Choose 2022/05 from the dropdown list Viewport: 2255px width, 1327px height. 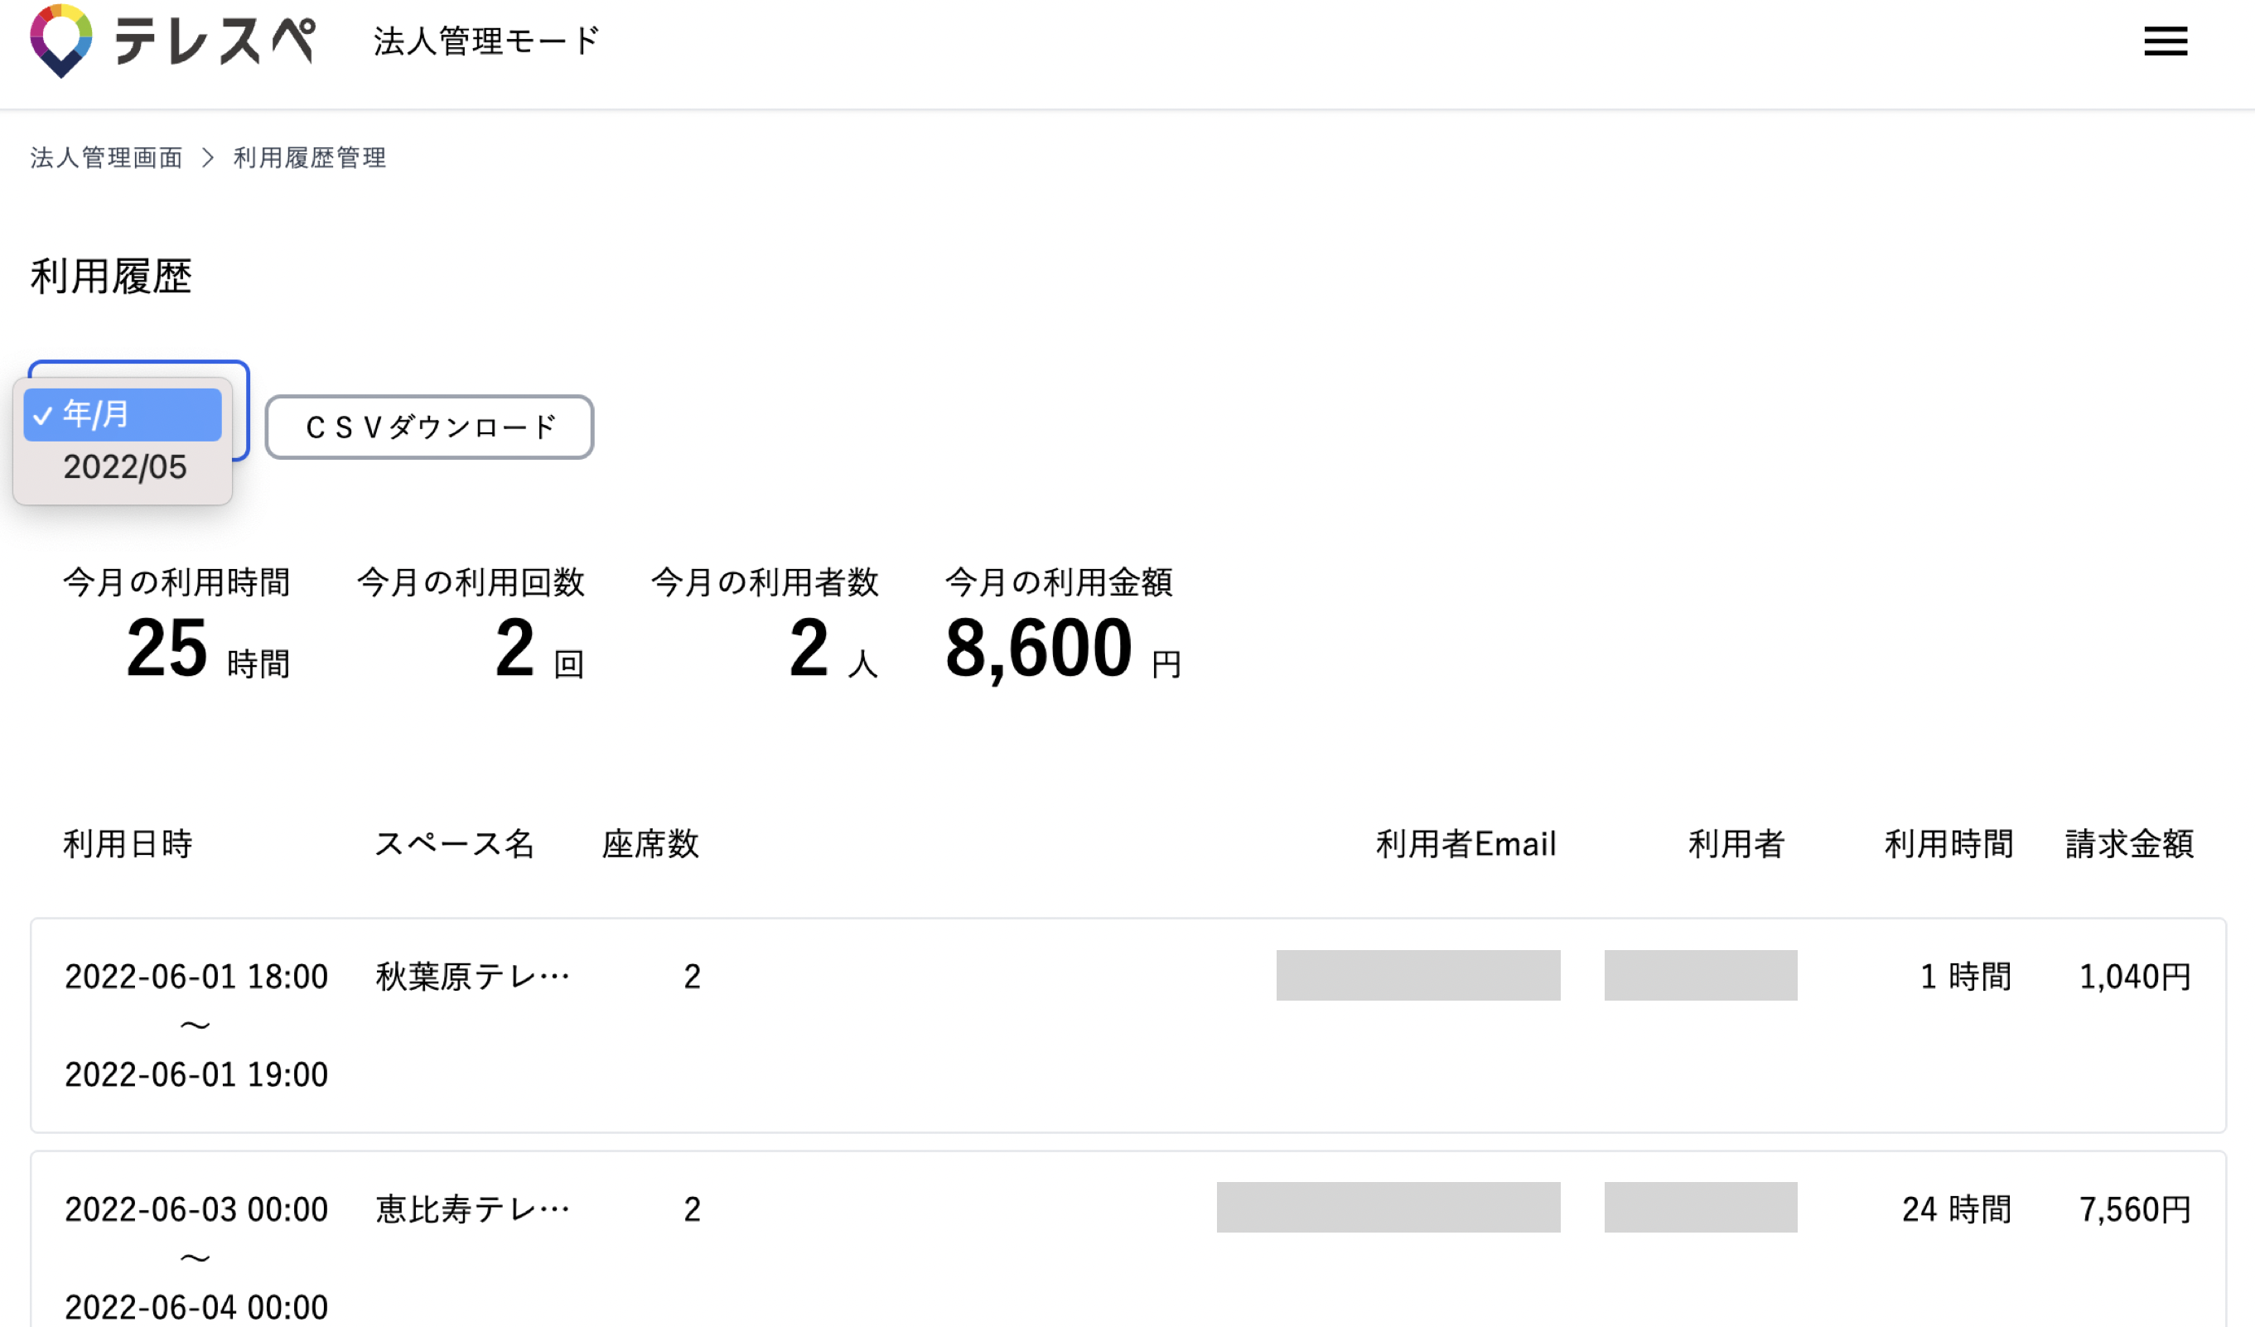tap(124, 467)
